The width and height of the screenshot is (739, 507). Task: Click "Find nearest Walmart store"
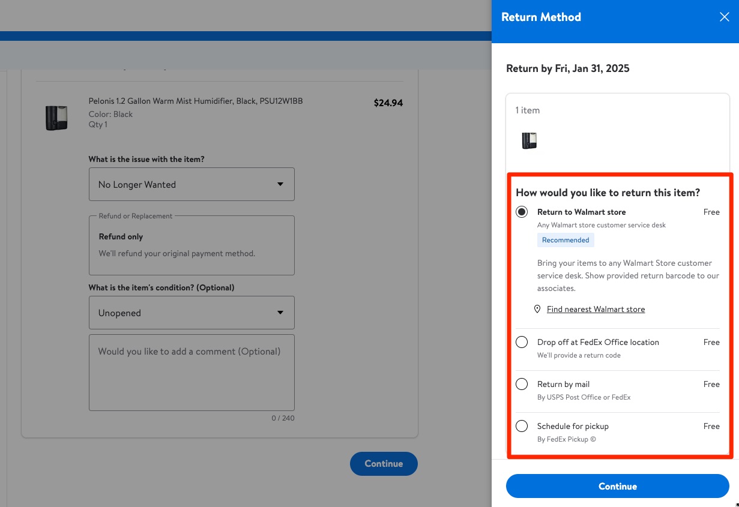click(596, 309)
